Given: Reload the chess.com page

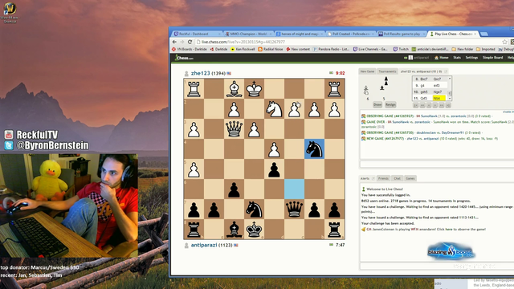Looking at the screenshot, I should [190, 42].
